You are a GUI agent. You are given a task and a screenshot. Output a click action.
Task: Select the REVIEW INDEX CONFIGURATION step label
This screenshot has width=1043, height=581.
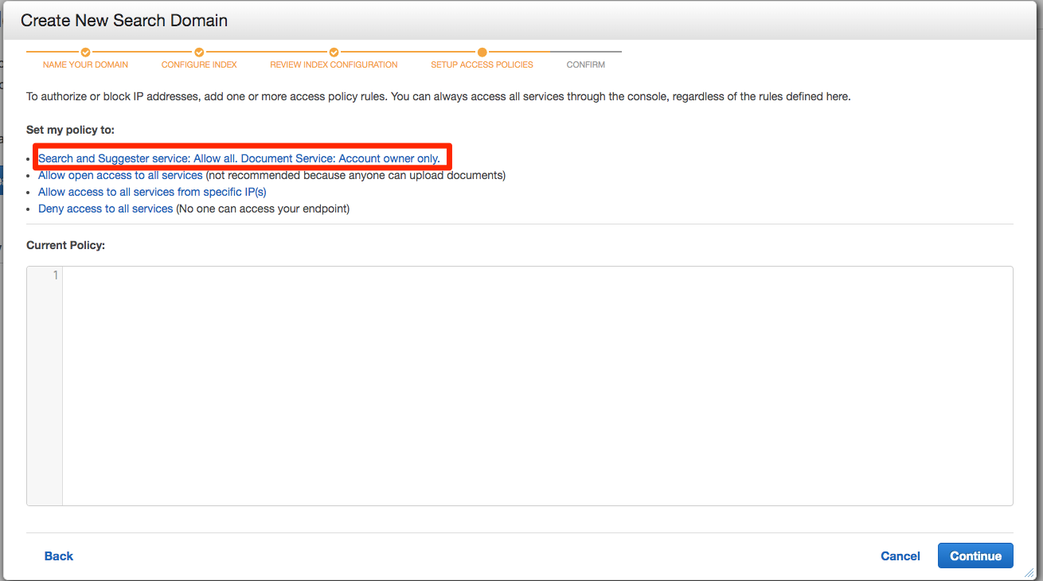(x=334, y=65)
